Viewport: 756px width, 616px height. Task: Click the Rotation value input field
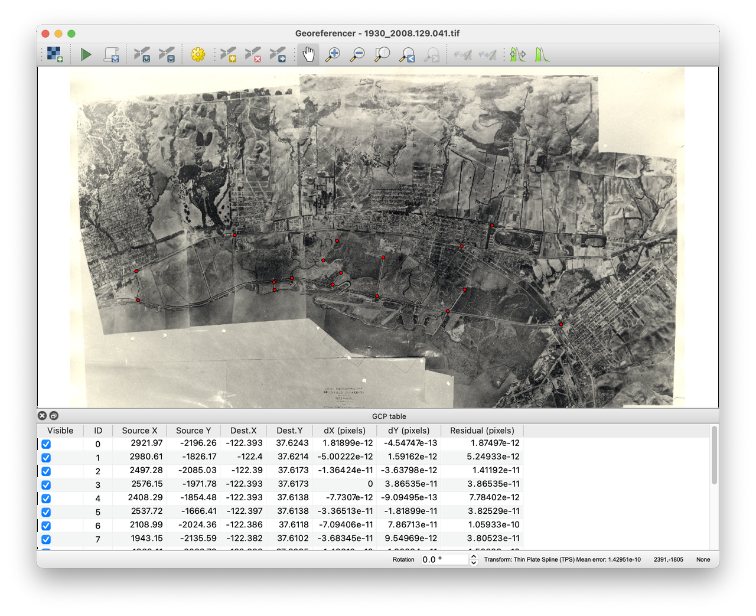[444, 560]
